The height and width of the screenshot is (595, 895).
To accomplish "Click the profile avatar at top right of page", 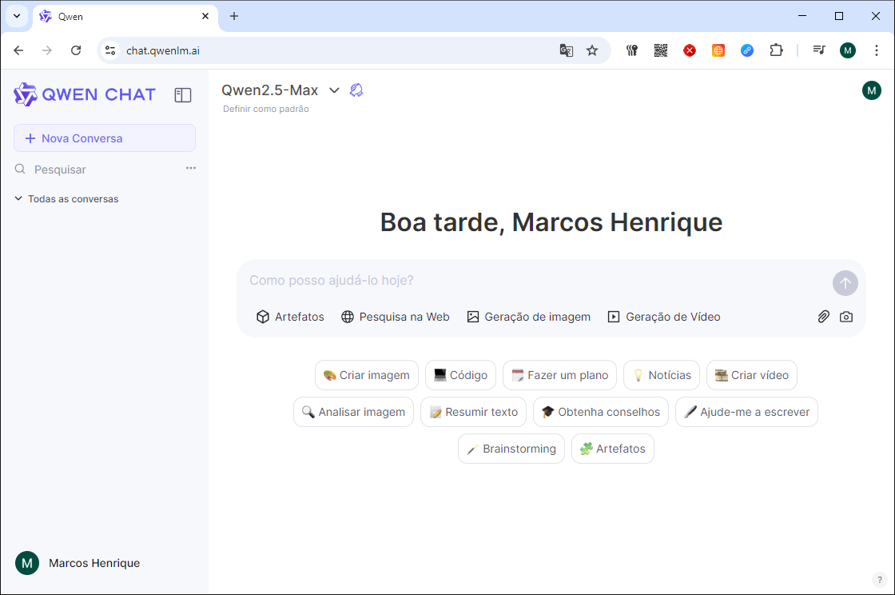I will 872,90.
